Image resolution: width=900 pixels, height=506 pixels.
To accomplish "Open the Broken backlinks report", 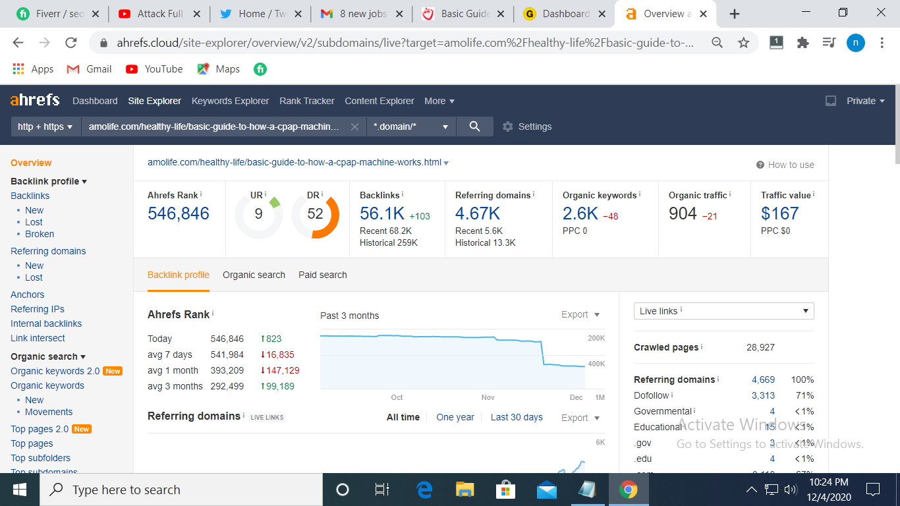I will [x=40, y=234].
